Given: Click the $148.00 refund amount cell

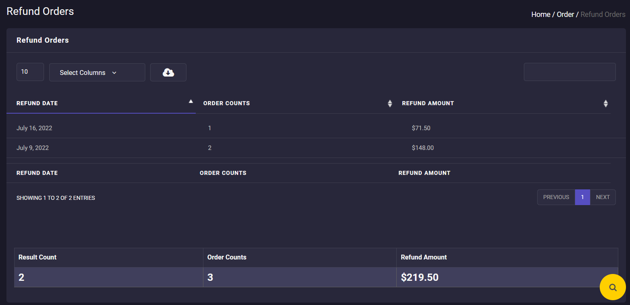Looking at the screenshot, I should 423,148.
